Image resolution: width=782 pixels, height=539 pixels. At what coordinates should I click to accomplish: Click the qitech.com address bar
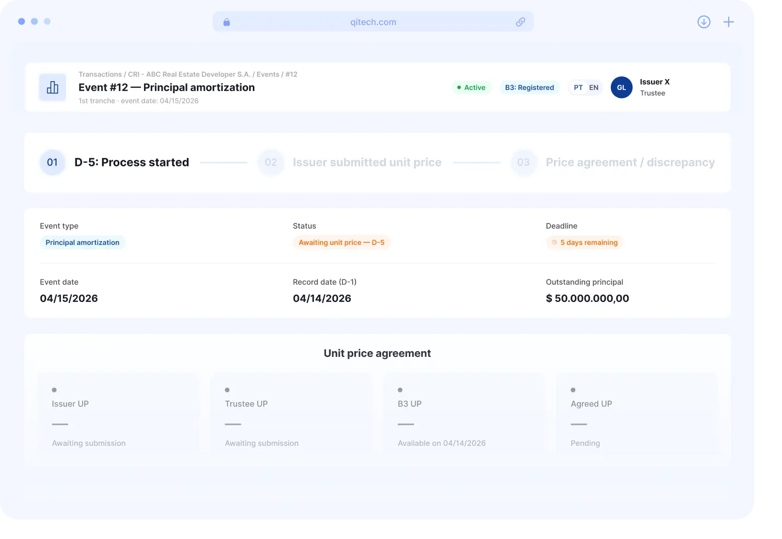(373, 22)
